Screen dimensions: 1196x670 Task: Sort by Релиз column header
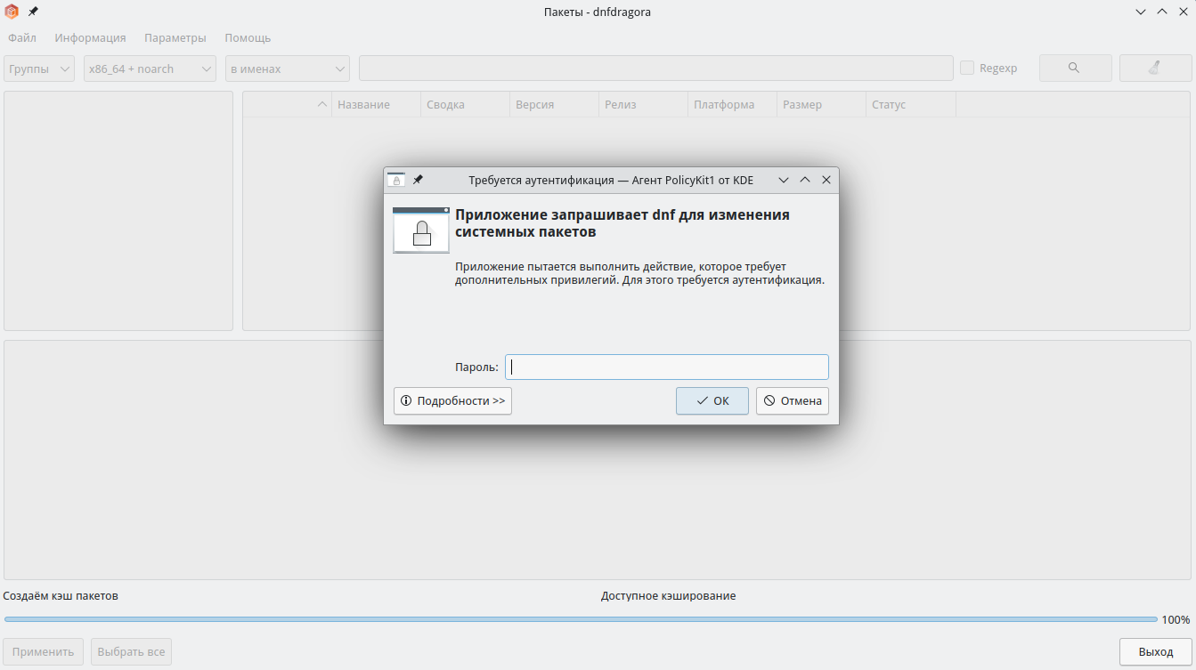pos(643,104)
